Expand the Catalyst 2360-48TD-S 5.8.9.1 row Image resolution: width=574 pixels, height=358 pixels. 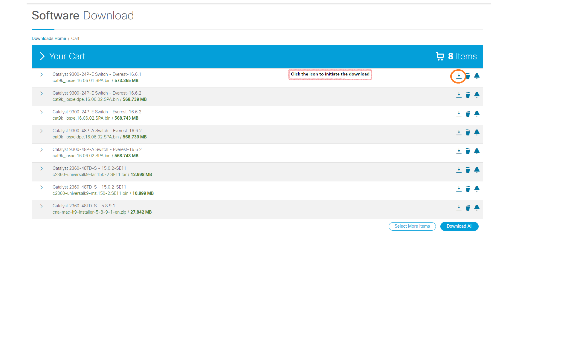tap(42, 206)
